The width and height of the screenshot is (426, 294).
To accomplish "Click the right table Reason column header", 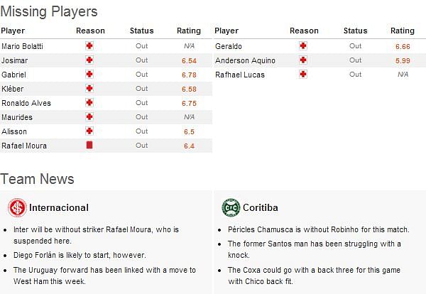I will coord(304,31).
